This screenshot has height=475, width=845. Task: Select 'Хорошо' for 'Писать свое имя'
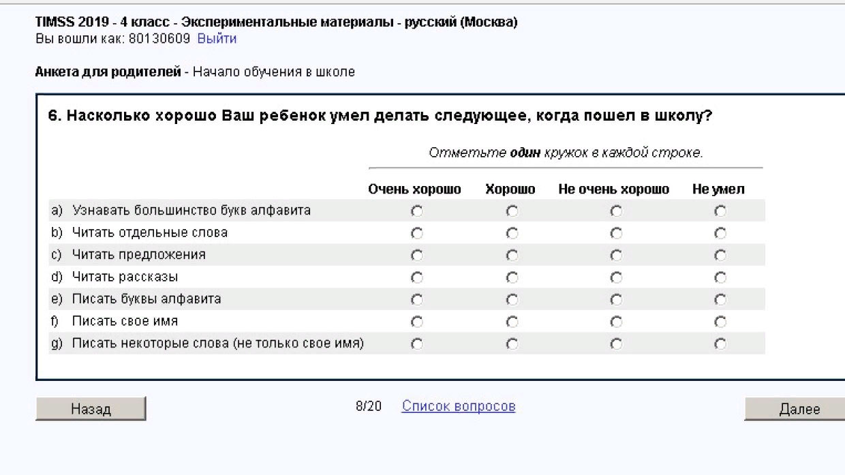[512, 322]
